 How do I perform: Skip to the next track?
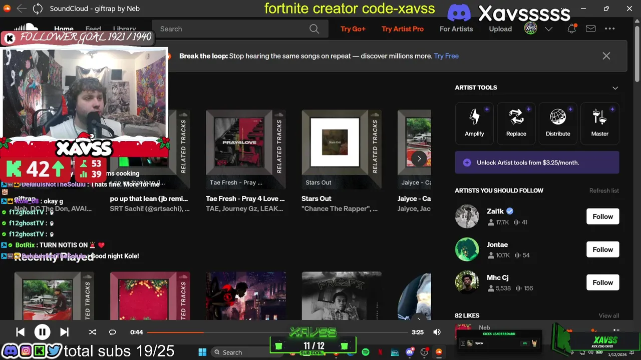64,332
